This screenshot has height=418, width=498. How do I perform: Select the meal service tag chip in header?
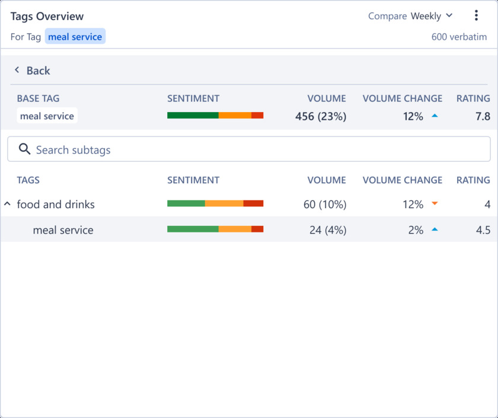coord(75,37)
